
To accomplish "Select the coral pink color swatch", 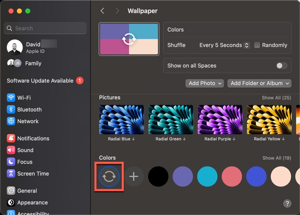I will pyautogui.click(x=232, y=176).
